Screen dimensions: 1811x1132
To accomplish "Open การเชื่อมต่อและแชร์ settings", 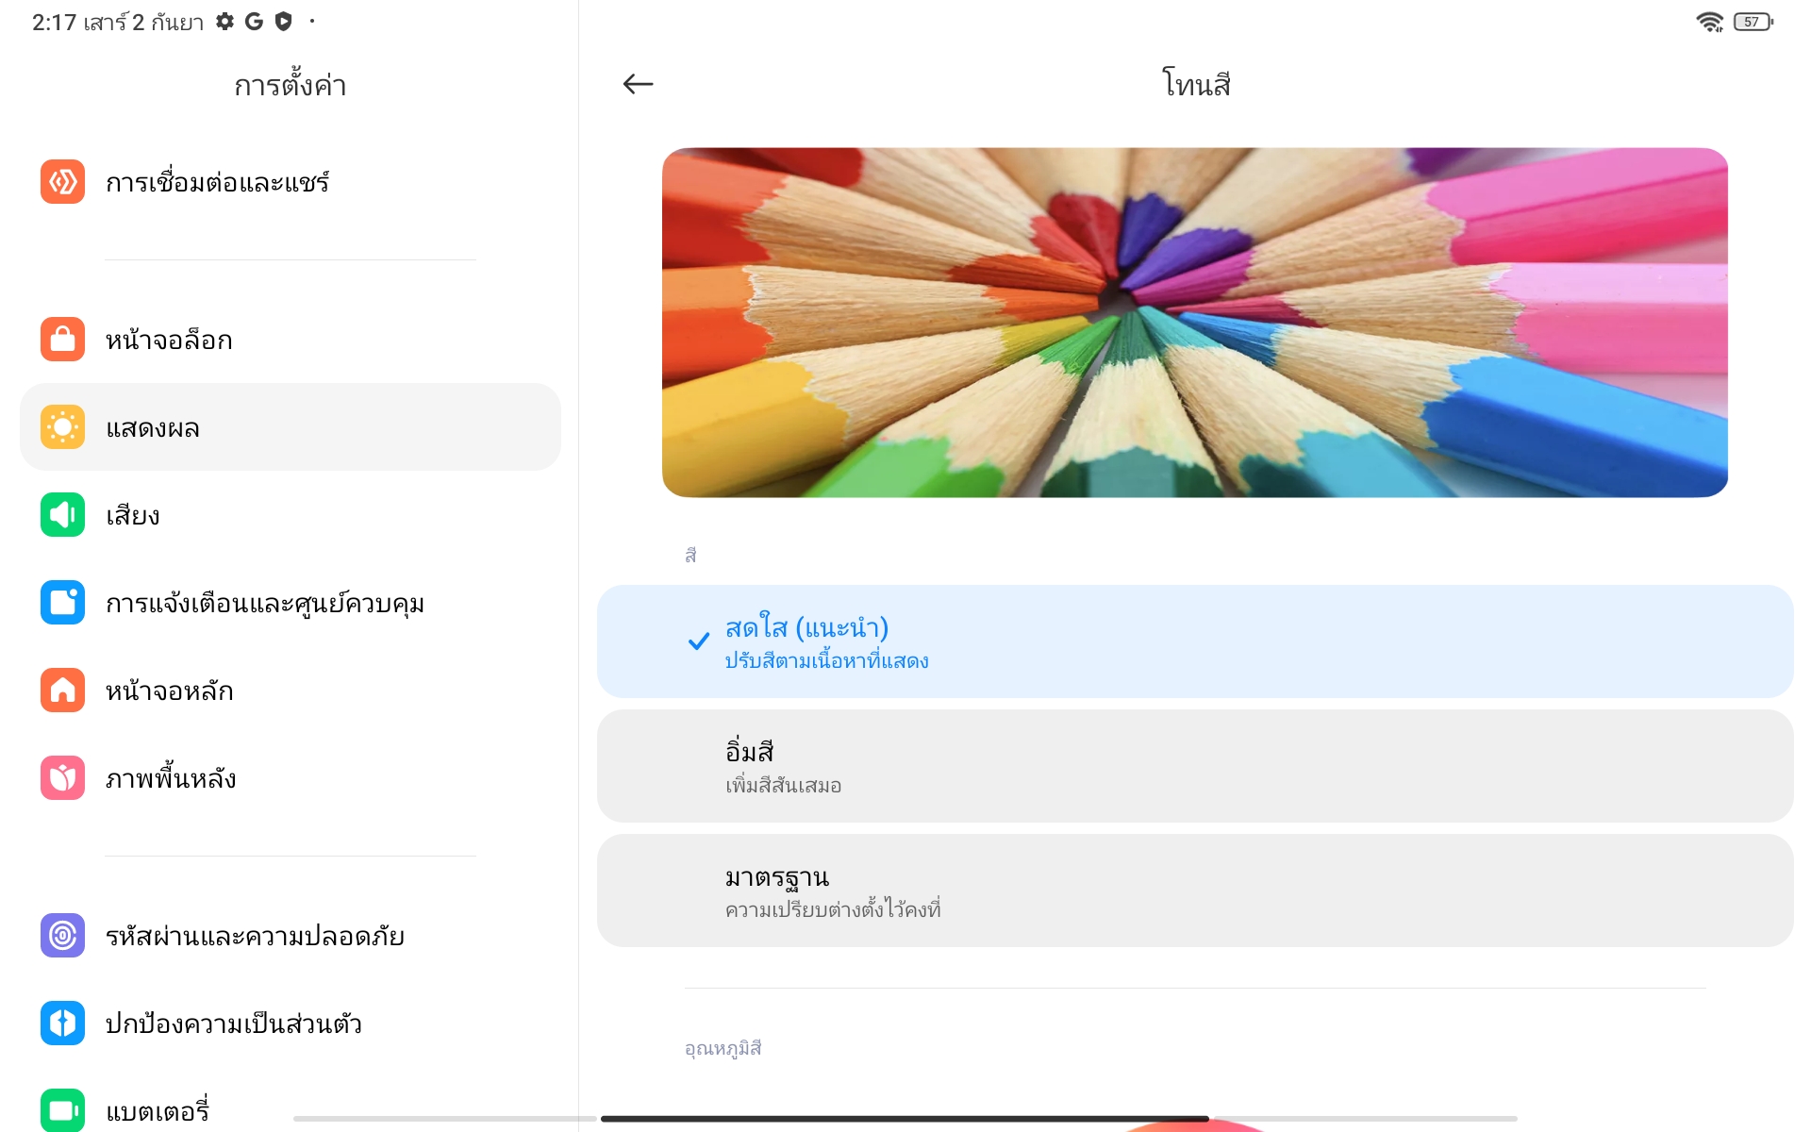I will [x=291, y=182].
